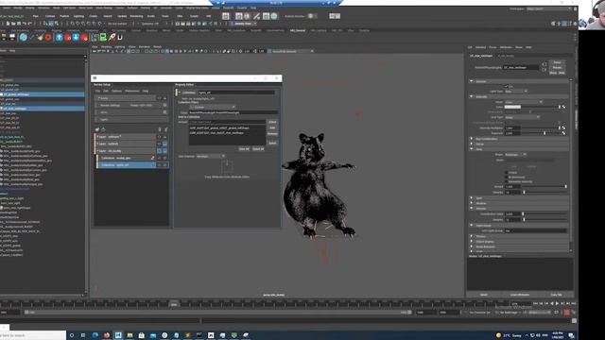The height and width of the screenshot is (340, 605).
Task: Click the Contribution Scale slider handle
Action: coord(523,213)
